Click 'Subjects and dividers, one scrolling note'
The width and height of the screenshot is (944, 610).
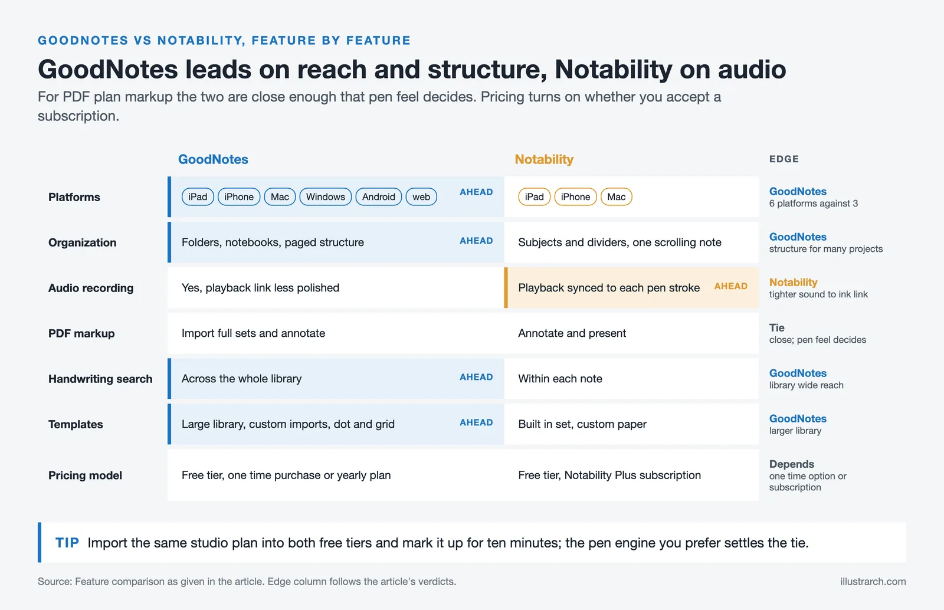619,242
